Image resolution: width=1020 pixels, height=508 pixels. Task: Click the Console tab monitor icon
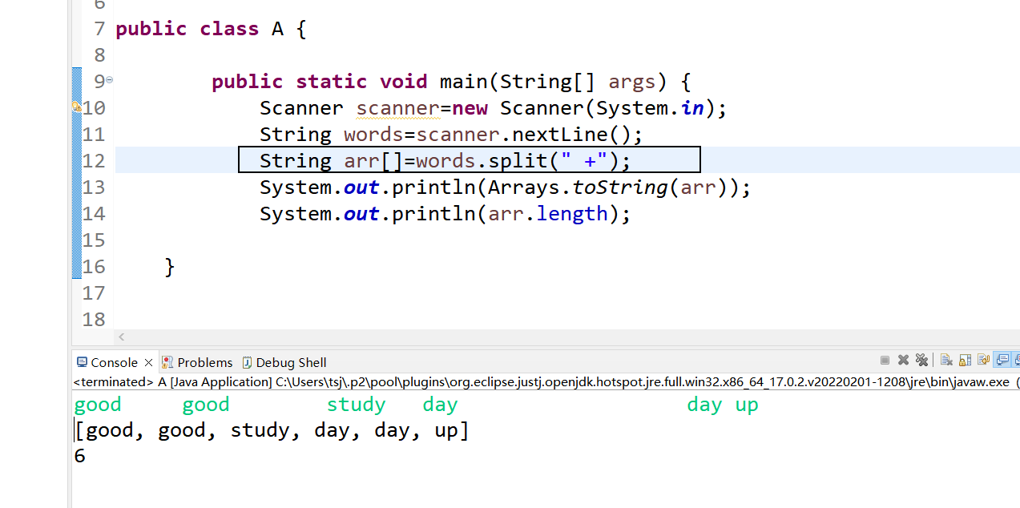pos(82,362)
